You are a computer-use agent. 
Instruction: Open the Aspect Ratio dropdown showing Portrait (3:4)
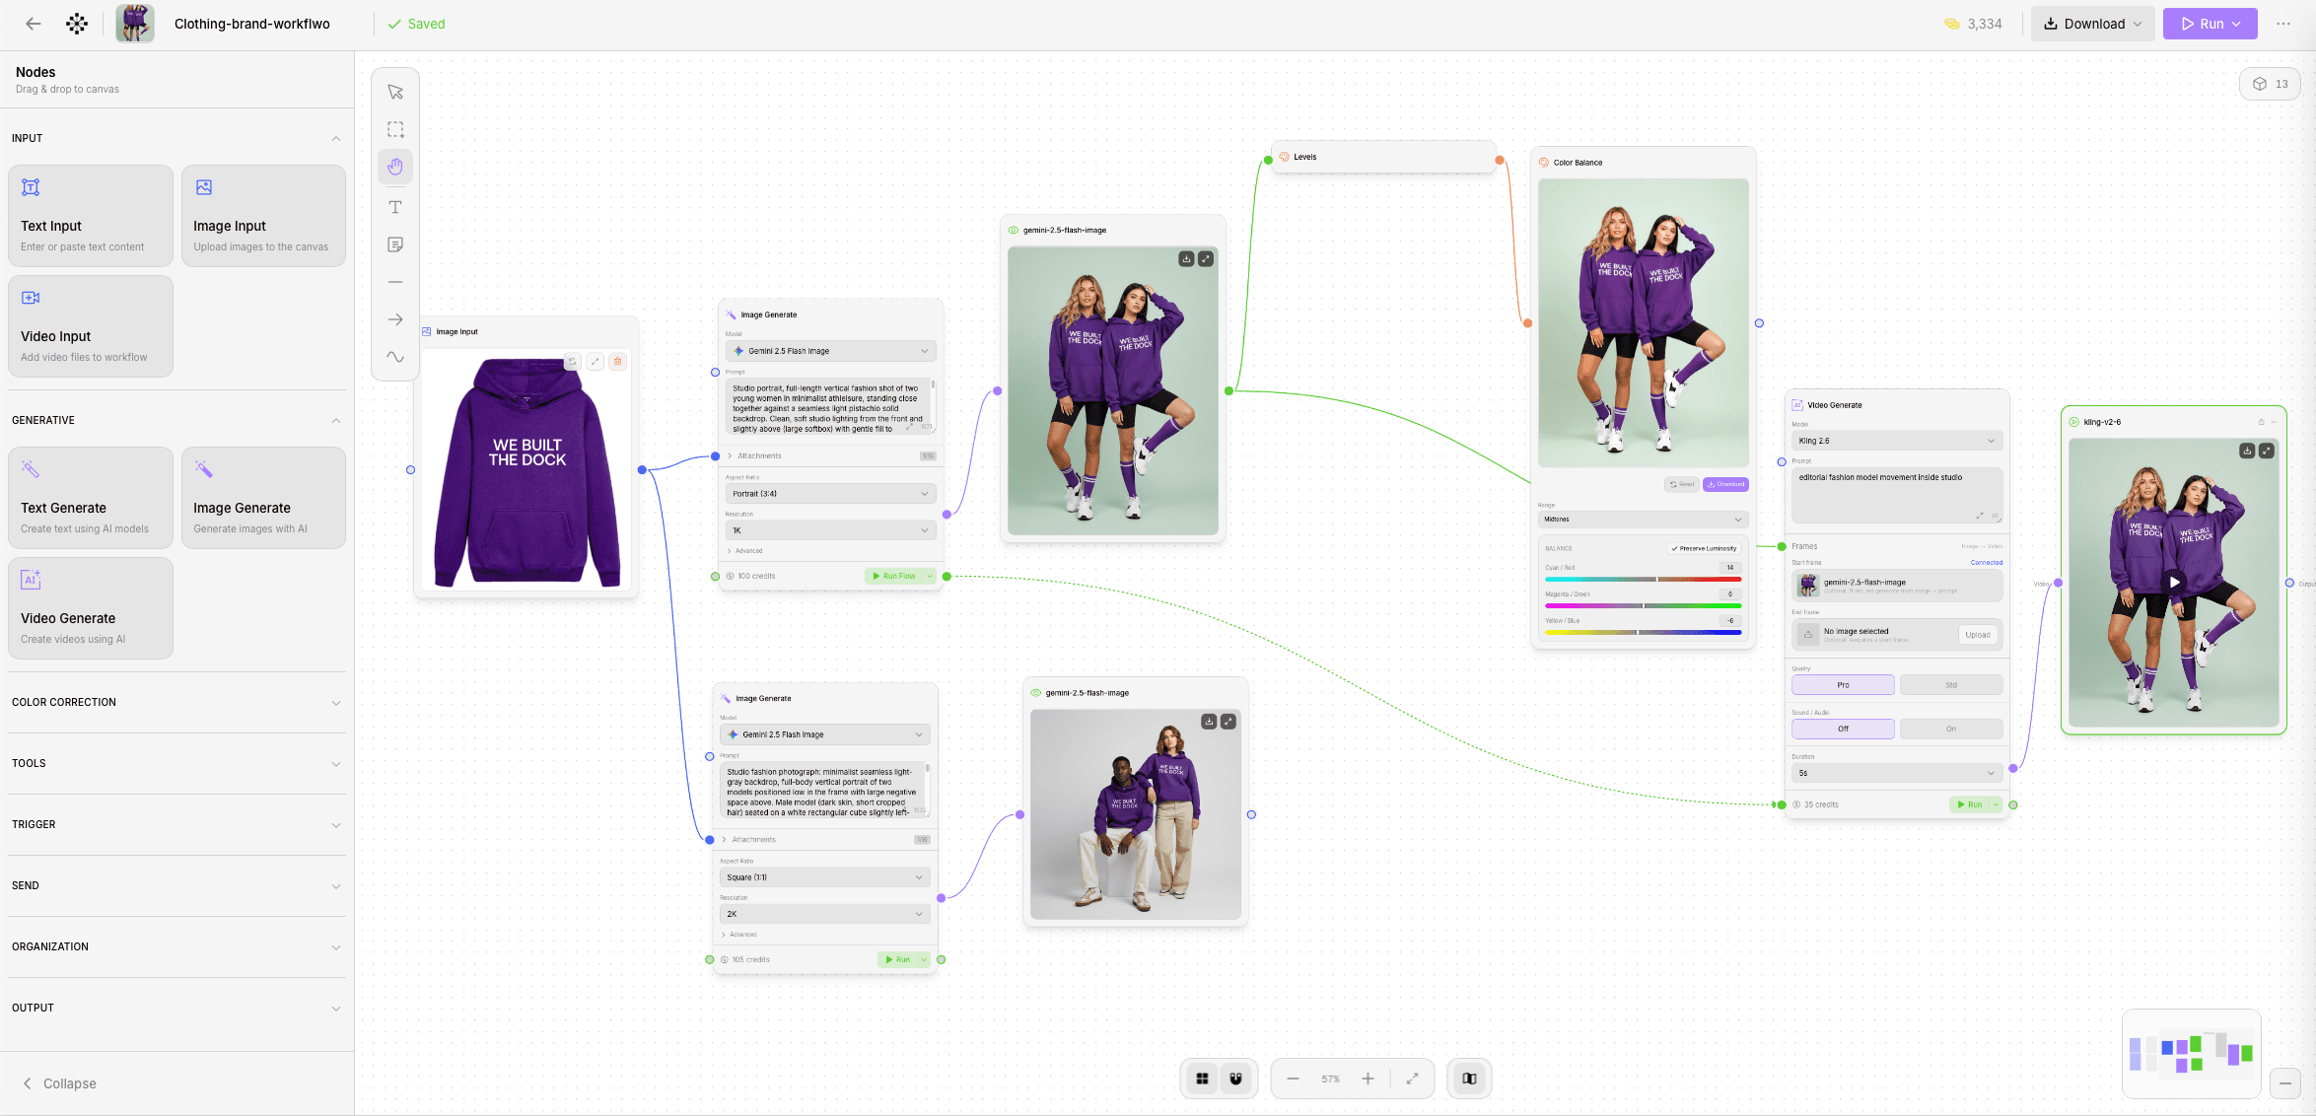(829, 493)
